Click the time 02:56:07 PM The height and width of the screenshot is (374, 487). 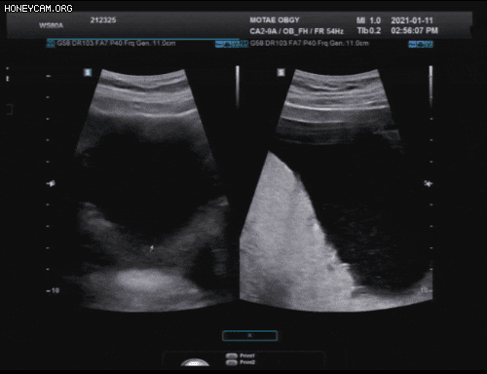415,30
